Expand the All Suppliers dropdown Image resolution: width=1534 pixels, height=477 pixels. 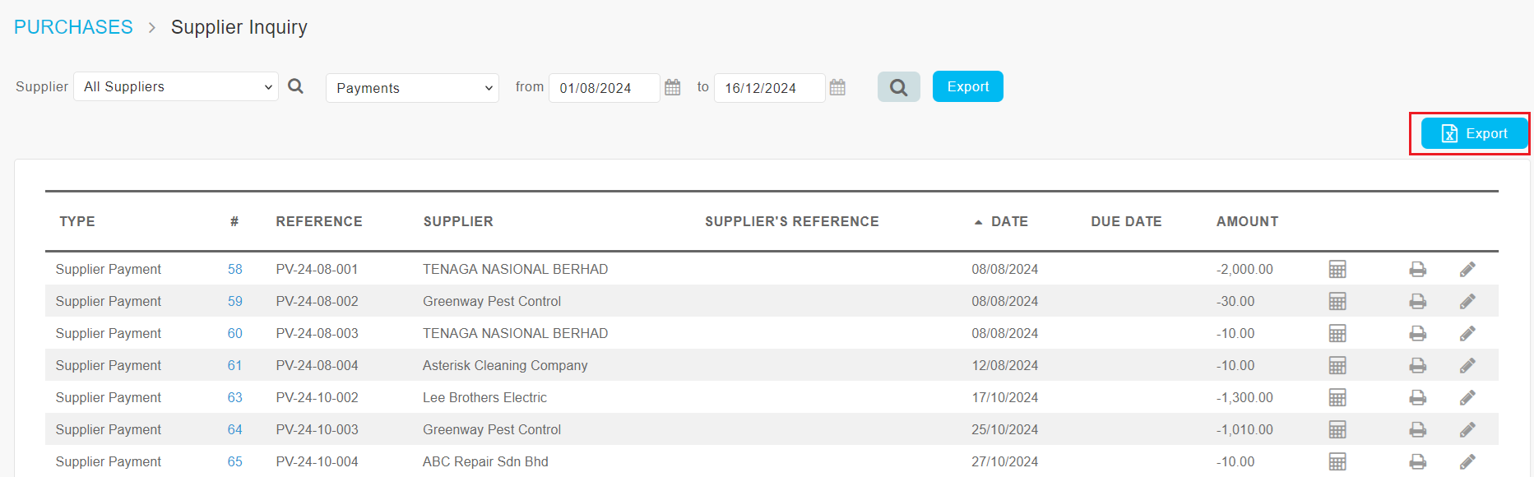176,86
